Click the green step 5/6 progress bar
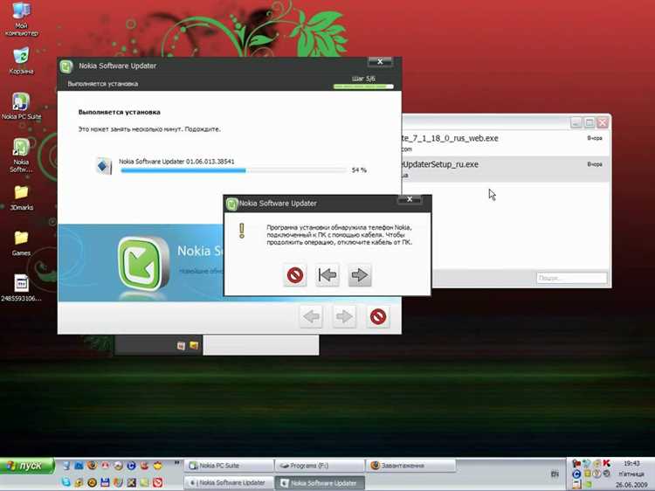 click(x=363, y=86)
